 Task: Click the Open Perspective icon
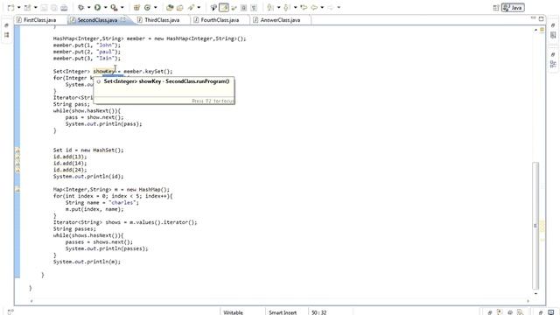point(496,8)
